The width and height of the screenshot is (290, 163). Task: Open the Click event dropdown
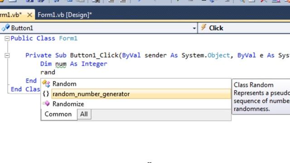(244, 28)
